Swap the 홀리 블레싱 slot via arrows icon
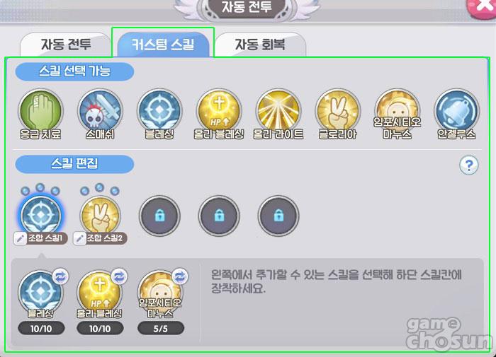Screen dimensions: 496x357 [x=120, y=276]
